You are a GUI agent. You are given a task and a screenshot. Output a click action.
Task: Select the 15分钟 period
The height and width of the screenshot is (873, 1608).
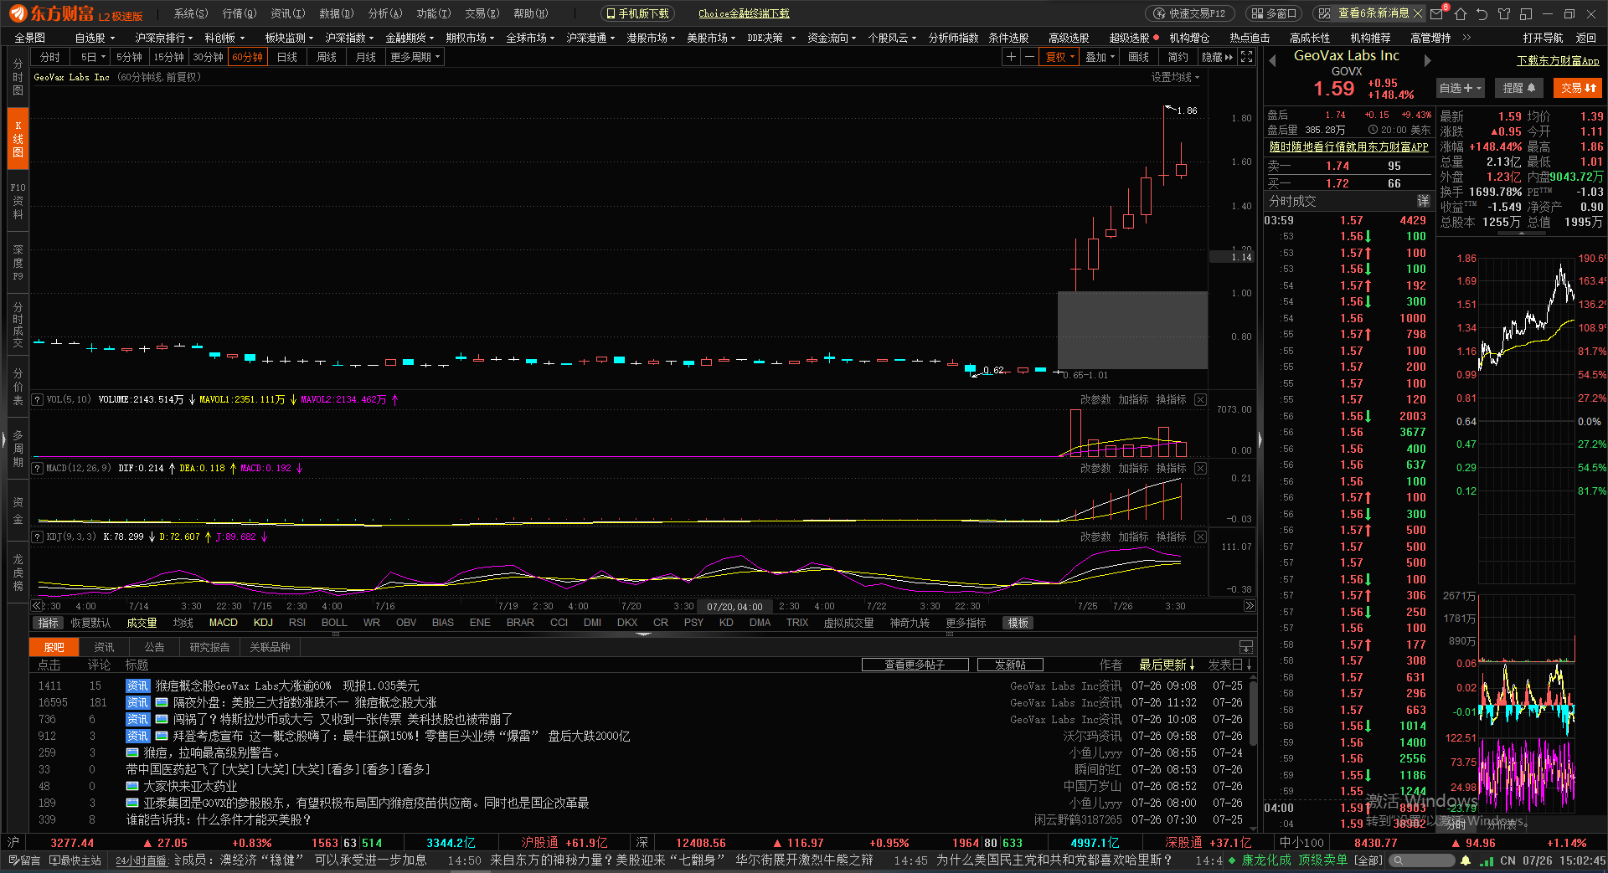pos(168,57)
